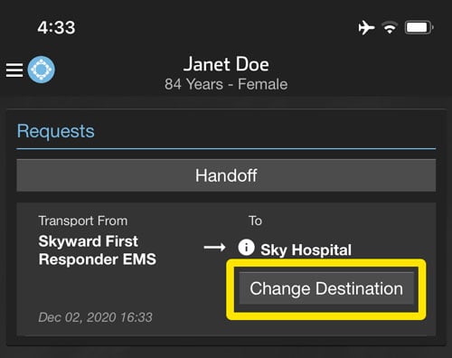Click the Handoff button
The image size is (452, 358).
point(226,175)
